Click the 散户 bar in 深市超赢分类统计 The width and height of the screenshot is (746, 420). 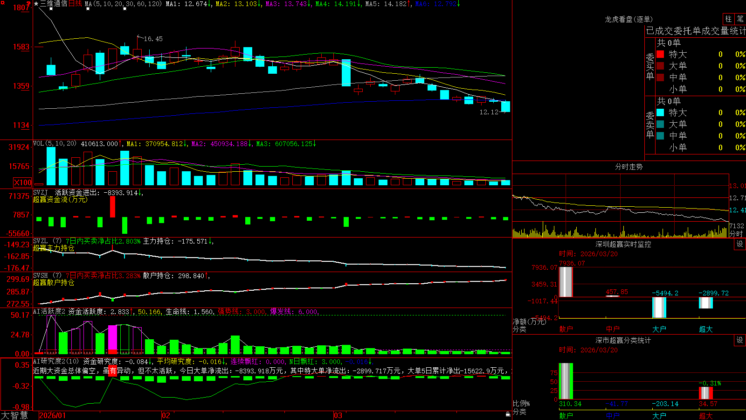click(x=566, y=381)
